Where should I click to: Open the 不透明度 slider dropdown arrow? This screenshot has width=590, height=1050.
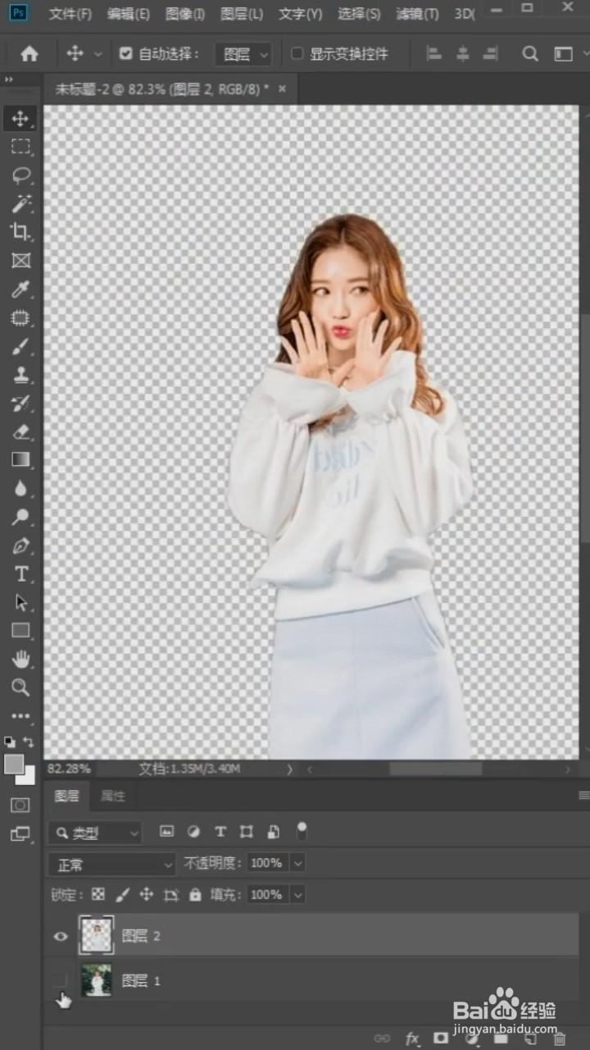(298, 863)
